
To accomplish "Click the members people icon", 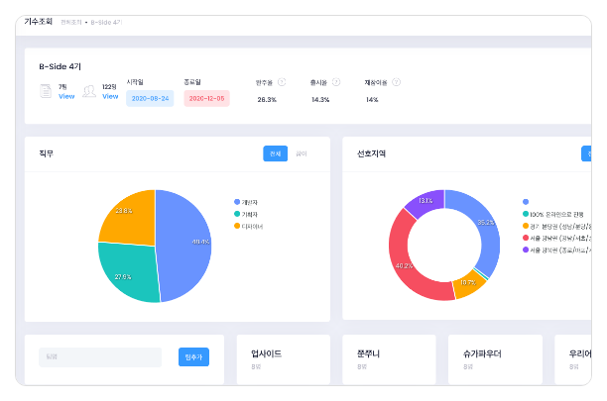I will 90,91.
